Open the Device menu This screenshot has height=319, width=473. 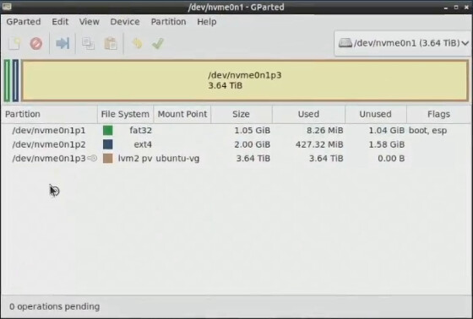click(x=125, y=22)
